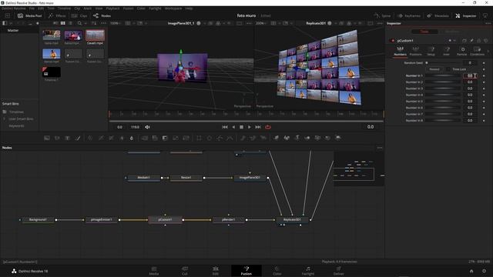The image size is (493, 277).
Task: Open right viewer zoom dropdown at 200%
Action: click(260, 23)
